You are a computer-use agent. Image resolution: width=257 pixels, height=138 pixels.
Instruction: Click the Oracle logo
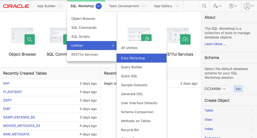click(16, 6)
